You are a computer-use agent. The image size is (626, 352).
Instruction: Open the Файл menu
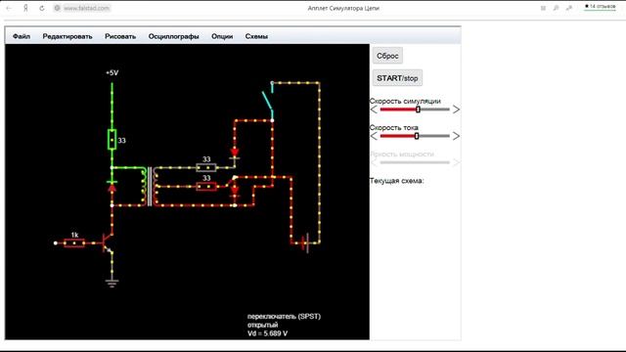pos(22,36)
